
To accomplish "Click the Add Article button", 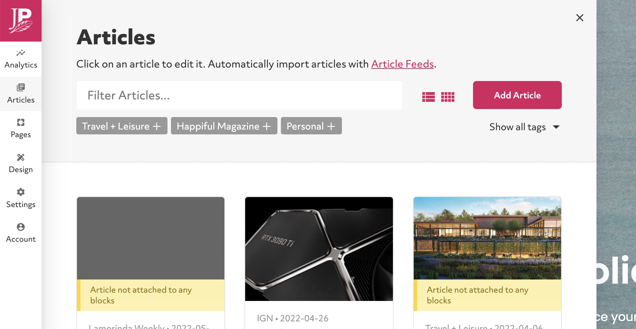I will coord(517,95).
